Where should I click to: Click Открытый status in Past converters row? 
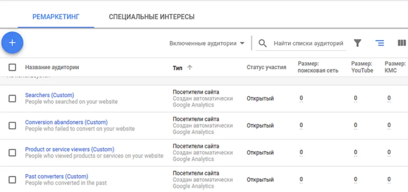[x=260, y=180]
